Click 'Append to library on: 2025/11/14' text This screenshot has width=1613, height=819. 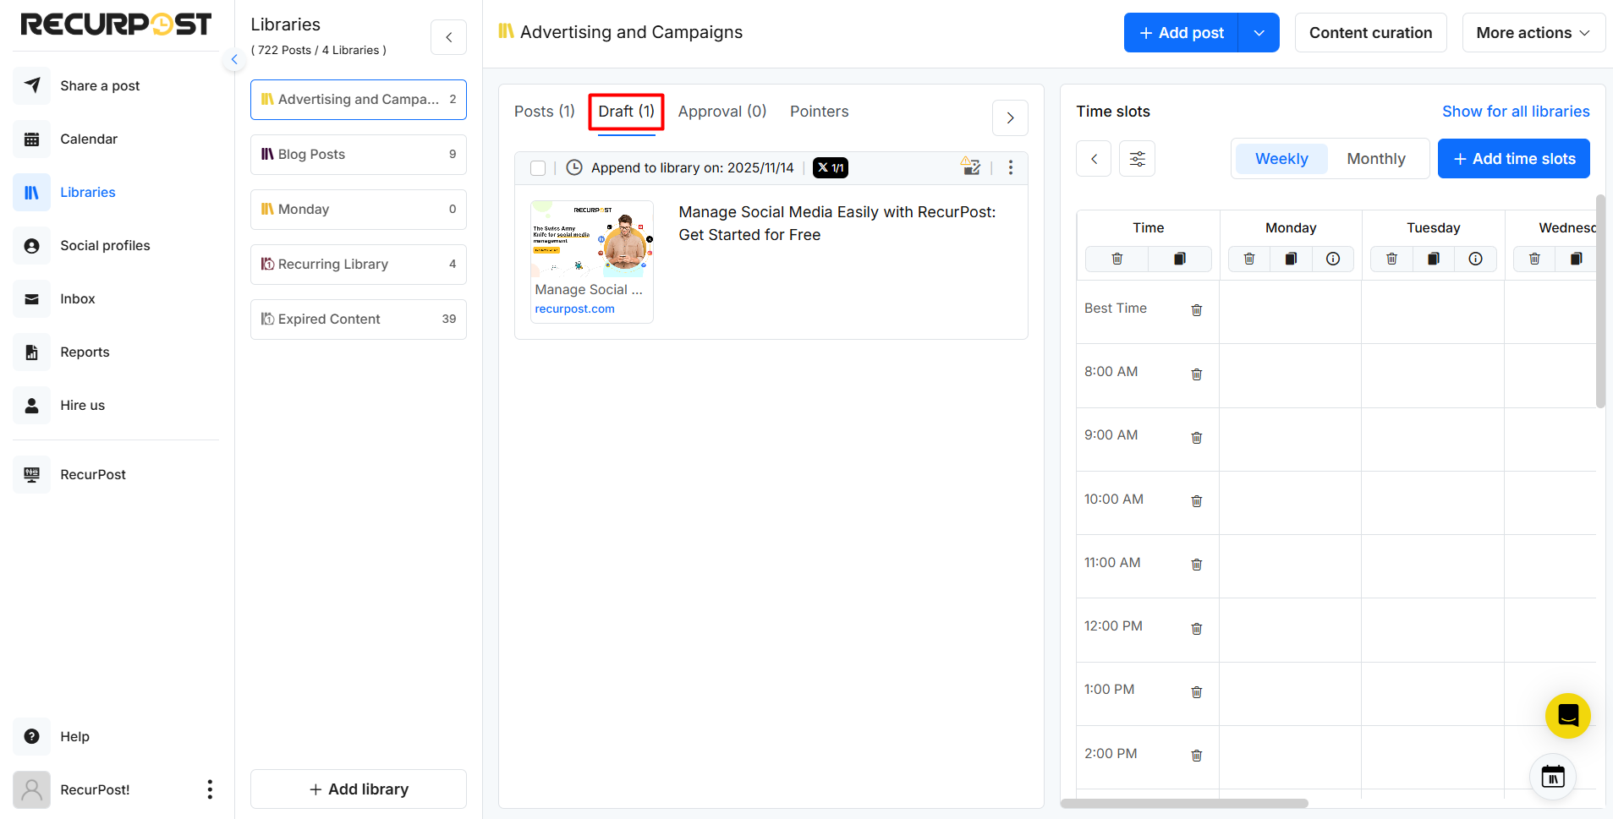[x=692, y=167]
